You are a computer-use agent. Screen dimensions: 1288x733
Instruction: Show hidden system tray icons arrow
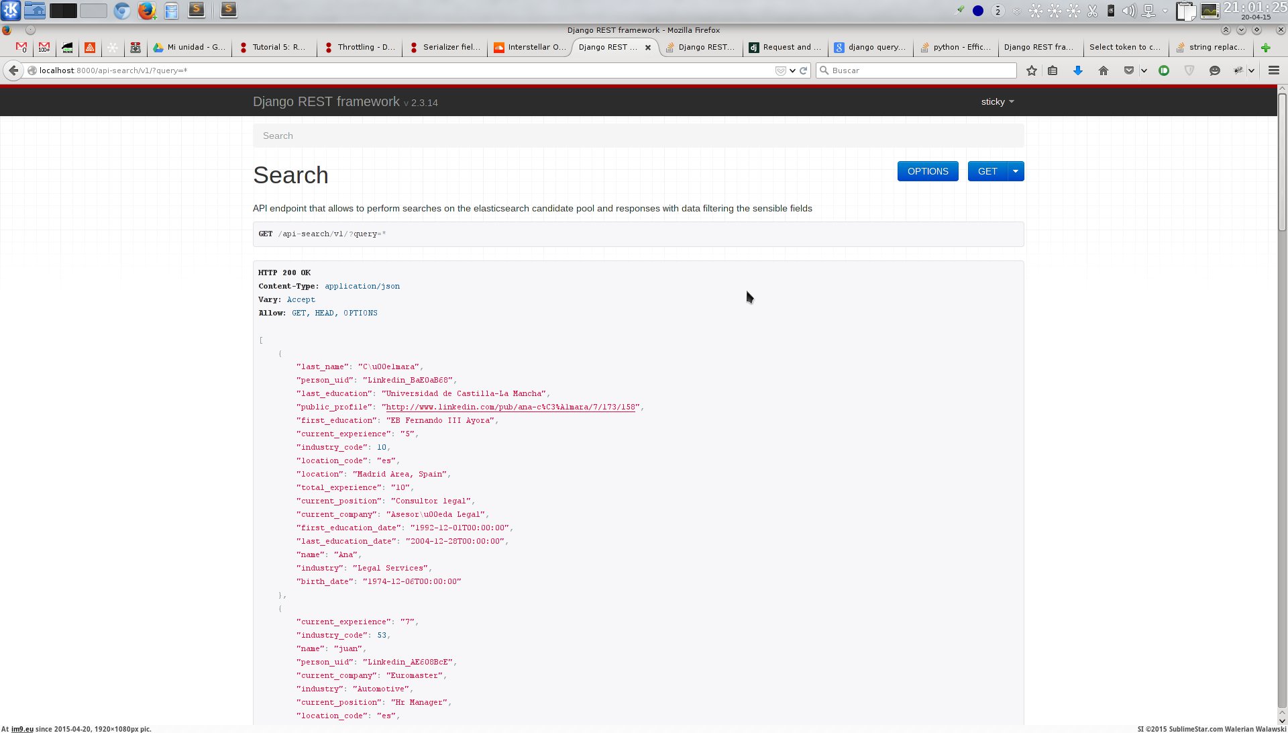(1165, 11)
